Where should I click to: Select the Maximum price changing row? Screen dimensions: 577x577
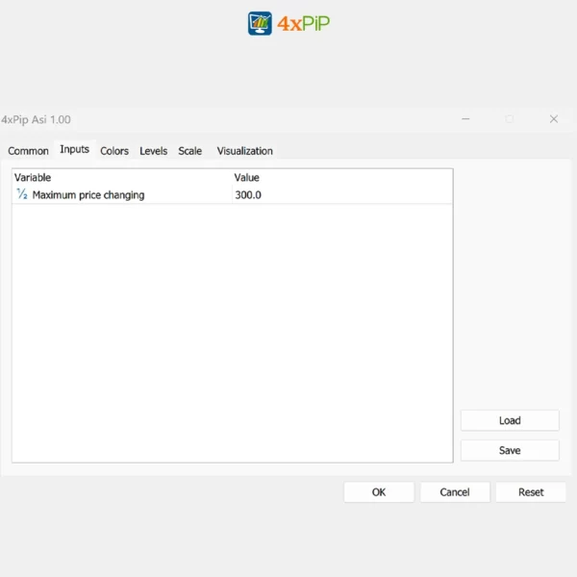tap(88, 195)
